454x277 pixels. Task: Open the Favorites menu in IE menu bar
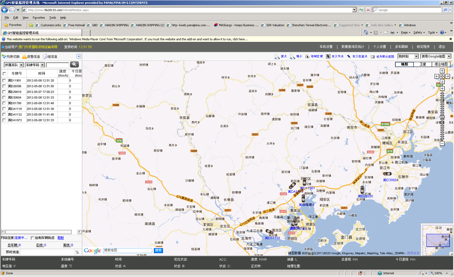(x=39, y=18)
